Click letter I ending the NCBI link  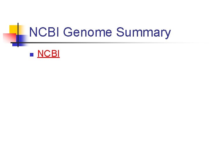[x=59, y=54]
